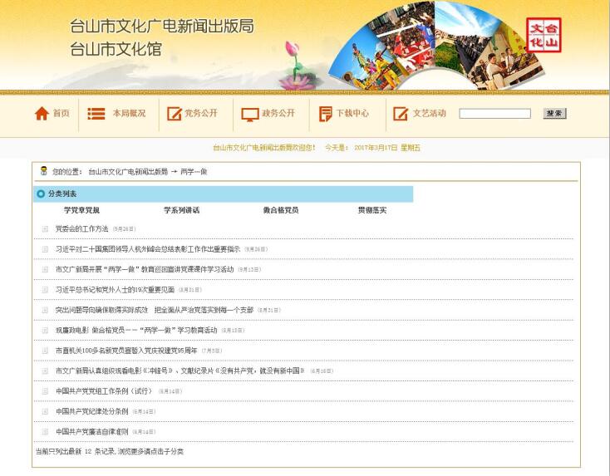Click the 本局概况 list icon
The image size is (610, 476).
click(96, 114)
